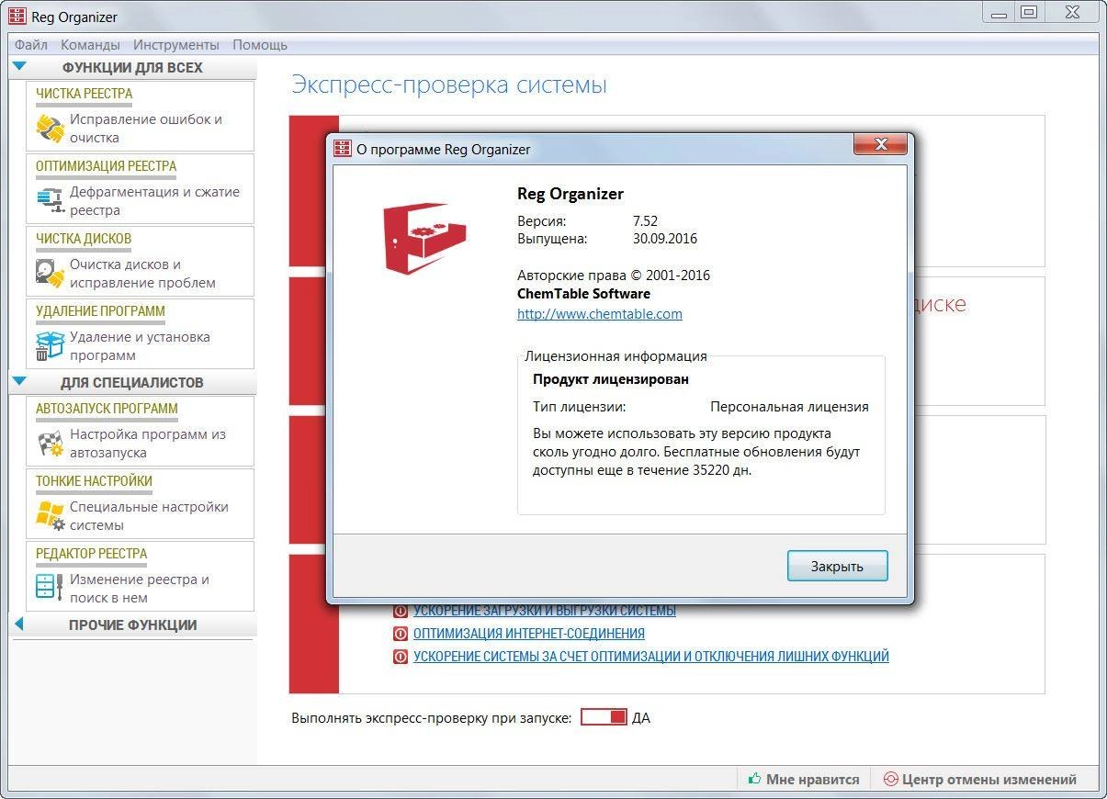Click the warning icon beside disabling extra functions
Viewport: 1107px width, 799px height.
[x=400, y=657]
